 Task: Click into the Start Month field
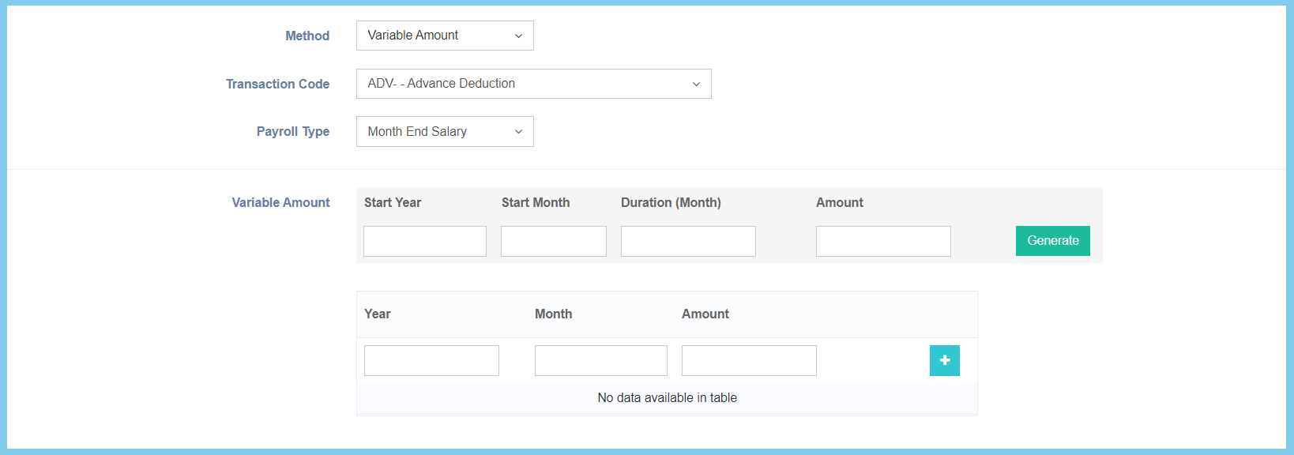point(553,241)
